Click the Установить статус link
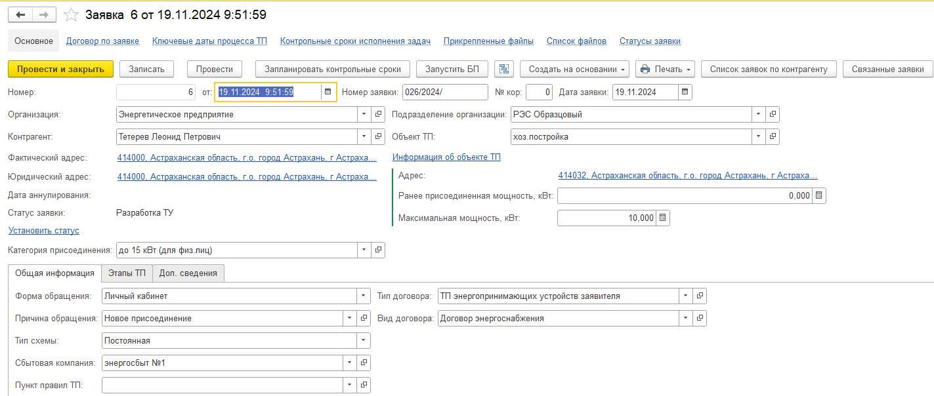The height and width of the screenshot is (396, 934). click(x=44, y=231)
